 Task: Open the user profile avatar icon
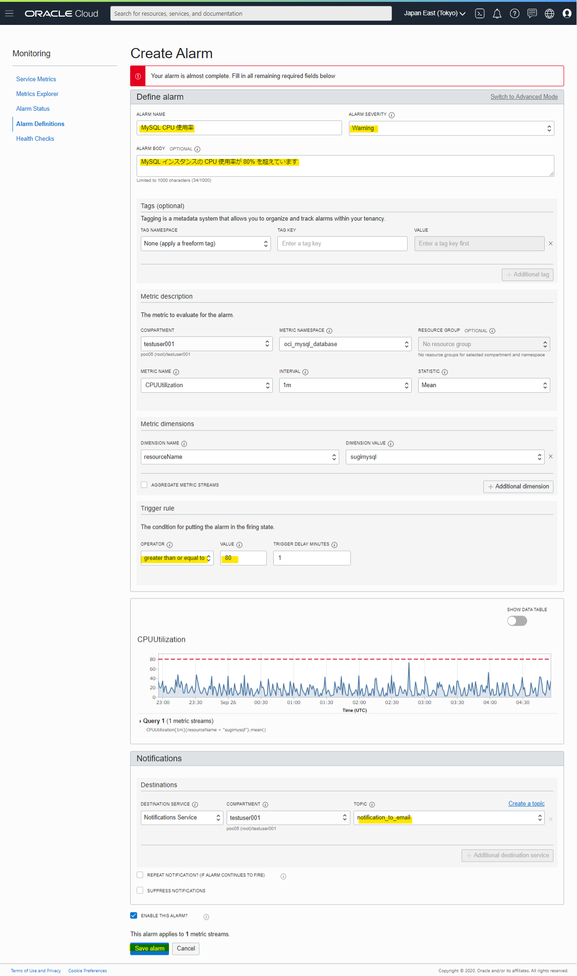[x=567, y=13]
